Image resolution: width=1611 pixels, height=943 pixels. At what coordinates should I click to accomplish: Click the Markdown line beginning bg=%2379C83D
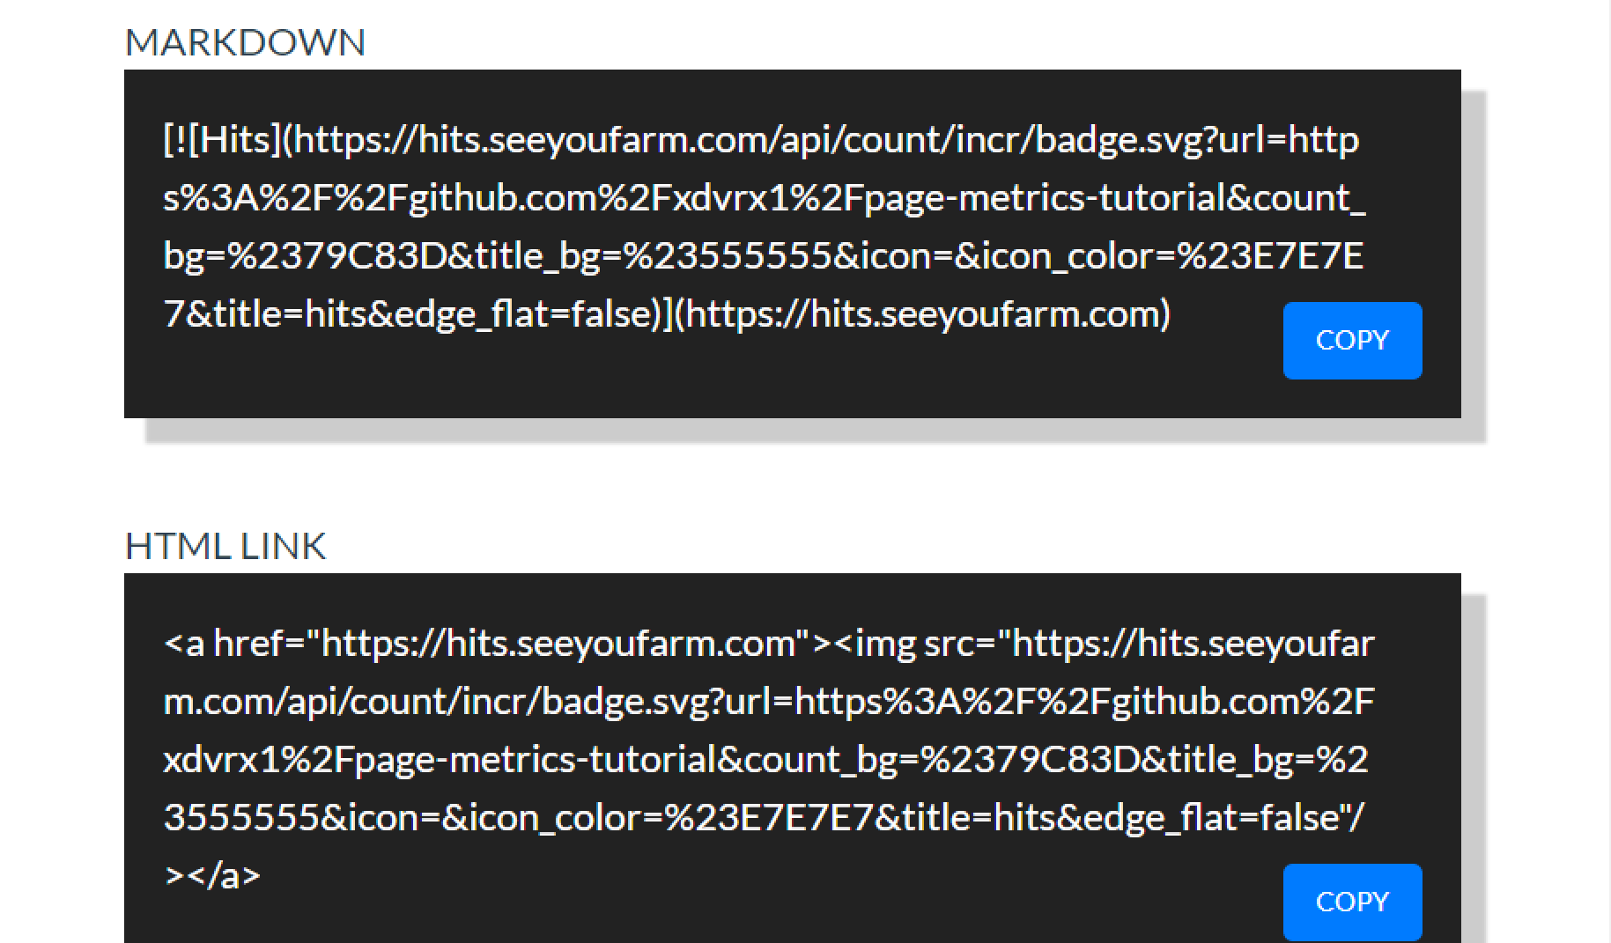click(763, 256)
